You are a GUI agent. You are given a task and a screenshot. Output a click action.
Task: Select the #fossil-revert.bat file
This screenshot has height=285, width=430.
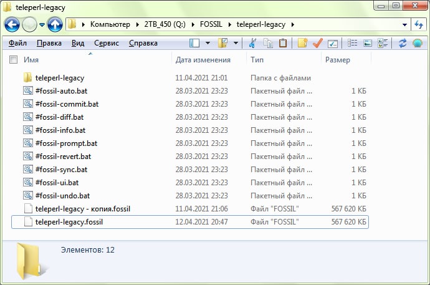tap(190, 157)
